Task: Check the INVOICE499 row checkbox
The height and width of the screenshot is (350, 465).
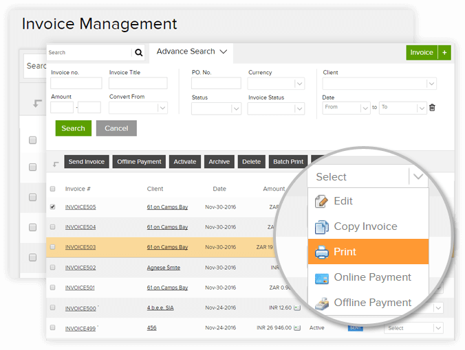Action: pos(52,327)
